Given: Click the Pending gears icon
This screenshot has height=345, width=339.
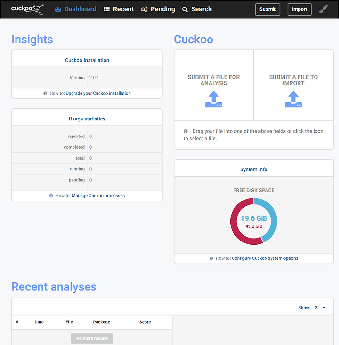Looking at the screenshot, I should [x=144, y=9].
